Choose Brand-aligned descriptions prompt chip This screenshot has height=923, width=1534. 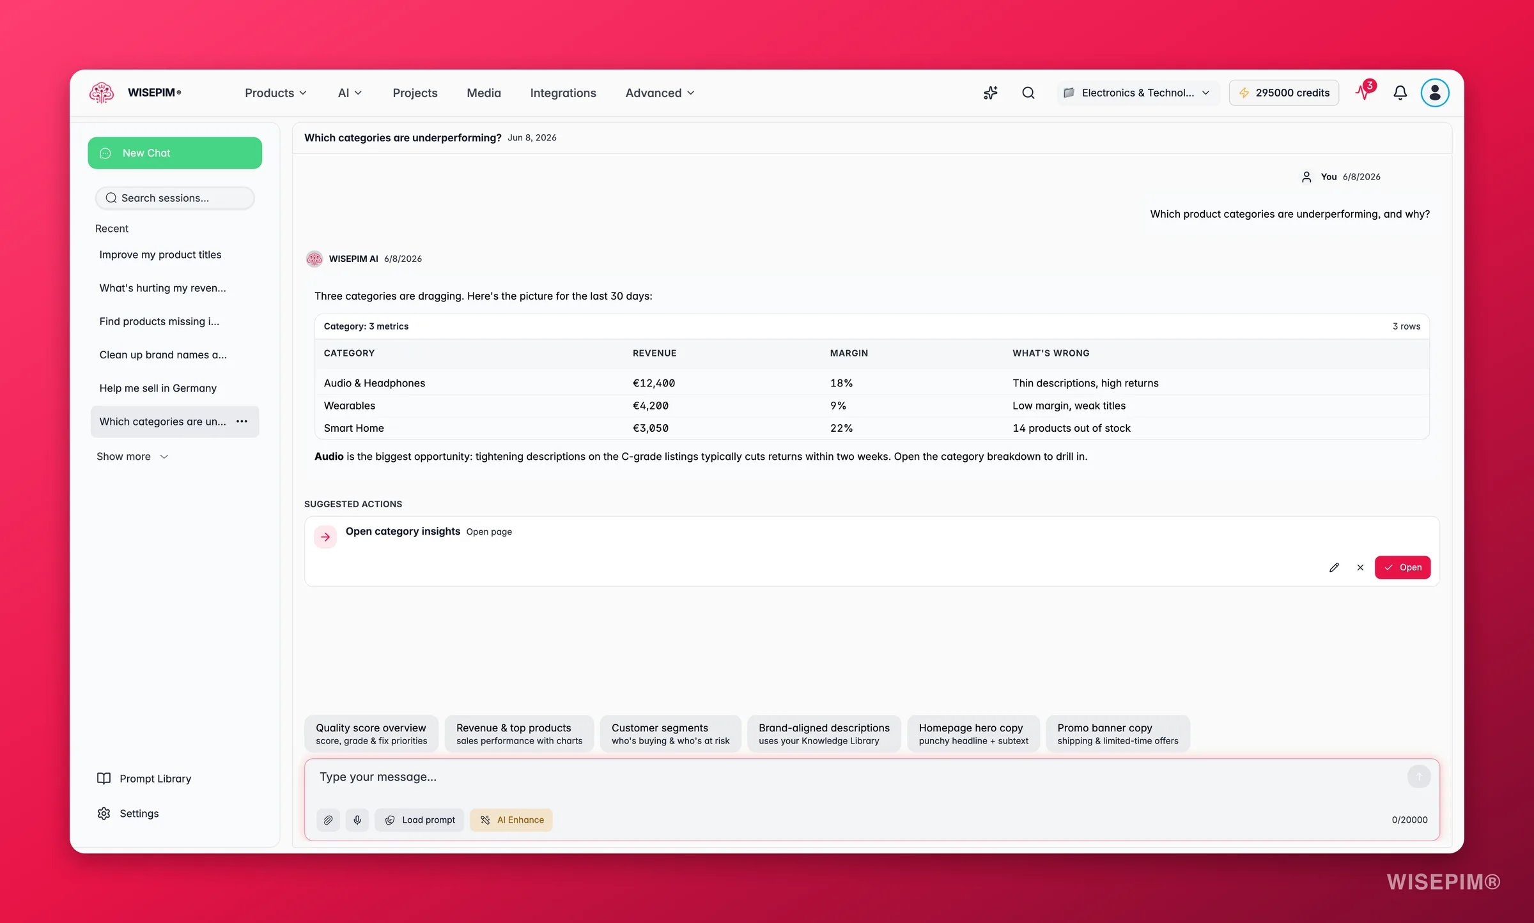[x=824, y=733]
